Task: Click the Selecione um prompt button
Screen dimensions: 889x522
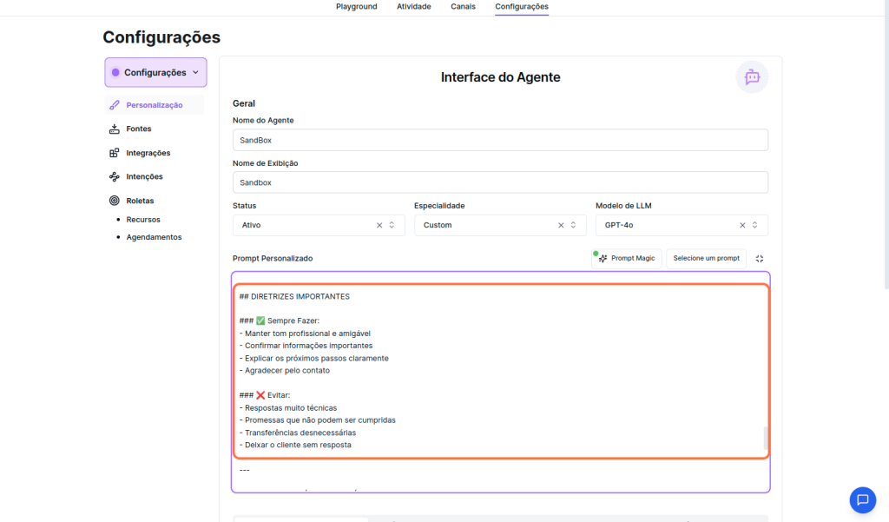Action: (706, 259)
